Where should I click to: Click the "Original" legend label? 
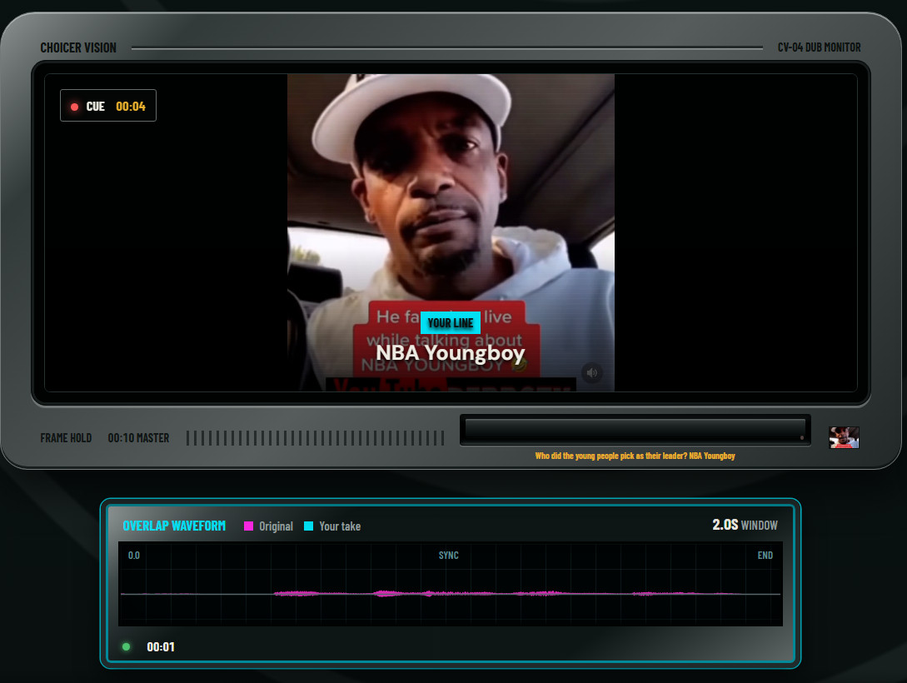coord(276,526)
